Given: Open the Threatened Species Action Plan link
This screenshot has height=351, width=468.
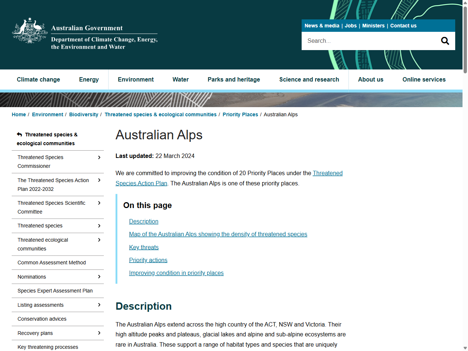Looking at the screenshot, I should pos(327,173).
